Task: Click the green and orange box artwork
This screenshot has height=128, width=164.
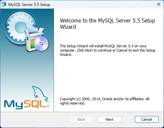Action: click(x=33, y=44)
